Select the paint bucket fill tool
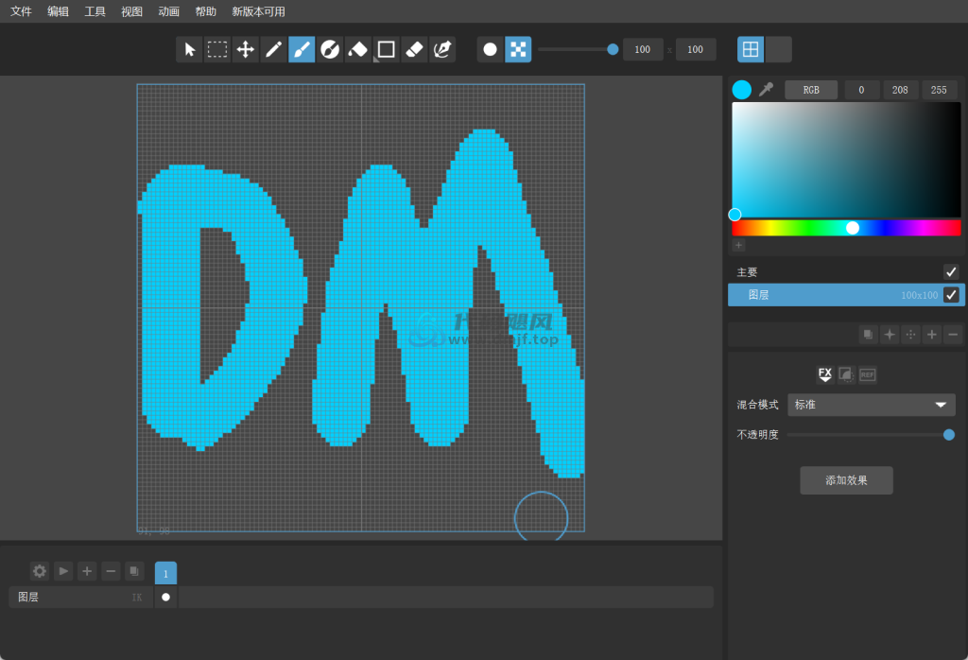 [358, 49]
